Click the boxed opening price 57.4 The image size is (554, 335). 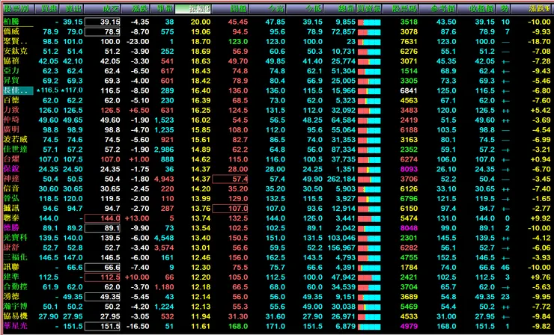click(x=231, y=179)
